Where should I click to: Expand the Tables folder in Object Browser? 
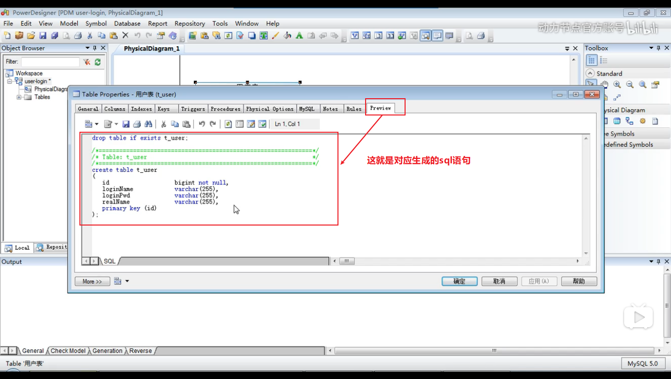(x=19, y=97)
